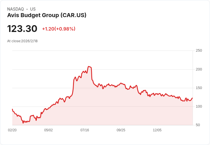Click the rightmost end of the price line
Screen dimensions: 210x145
(x=192, y=98)
